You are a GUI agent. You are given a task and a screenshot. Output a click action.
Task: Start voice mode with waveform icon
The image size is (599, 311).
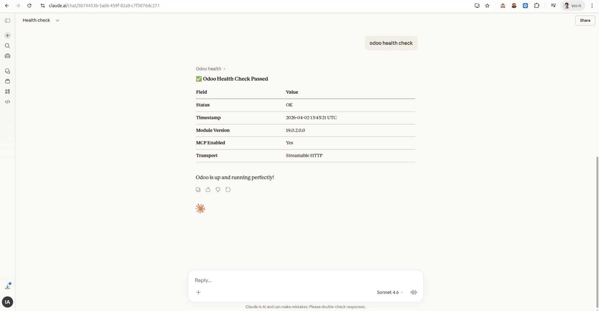pos(414,292)
